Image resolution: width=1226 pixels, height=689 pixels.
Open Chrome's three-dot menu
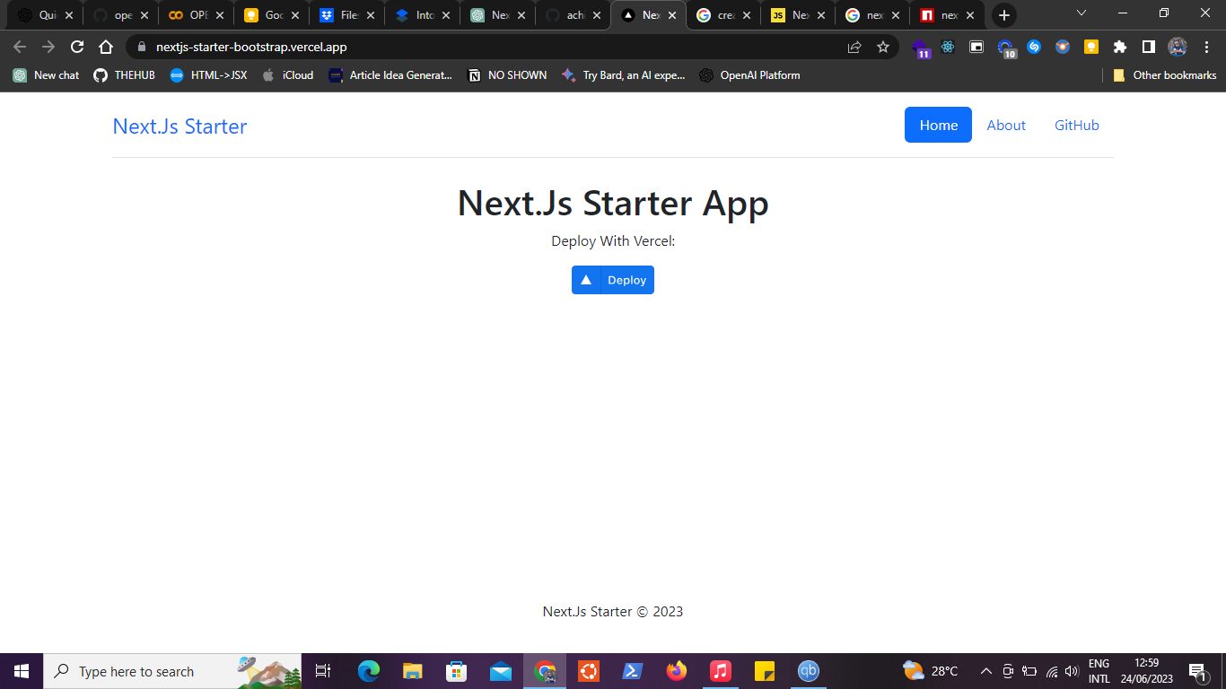tap(1206, 47)
